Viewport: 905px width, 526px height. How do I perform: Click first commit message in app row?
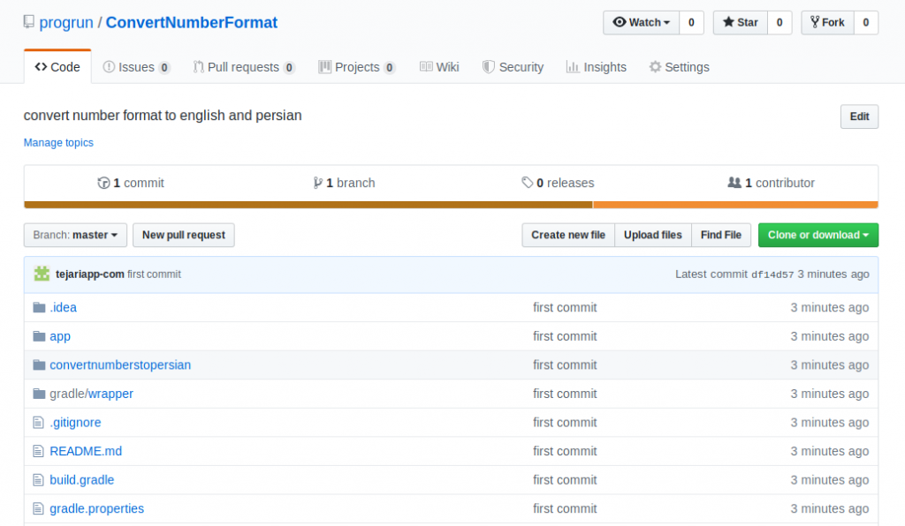(565, 336)
